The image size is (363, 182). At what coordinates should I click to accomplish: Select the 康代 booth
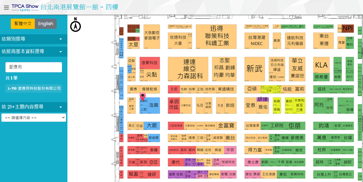coord(176,162)
